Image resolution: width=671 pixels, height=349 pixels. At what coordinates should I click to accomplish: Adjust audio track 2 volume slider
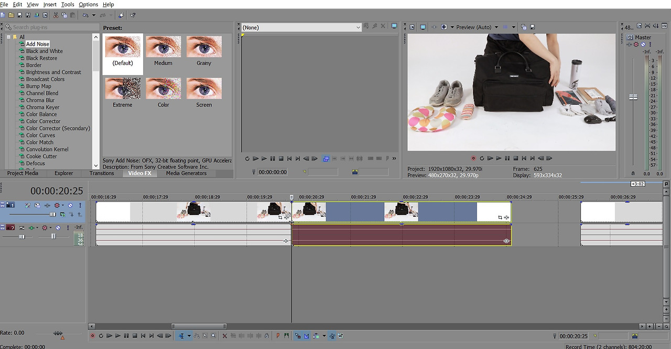[x=22, y=237]
